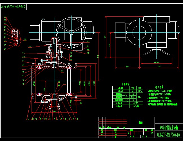Click the 技术要求 heading
Image resolution: width=183 pixels, height=141 pixels.
coord(159,87)
